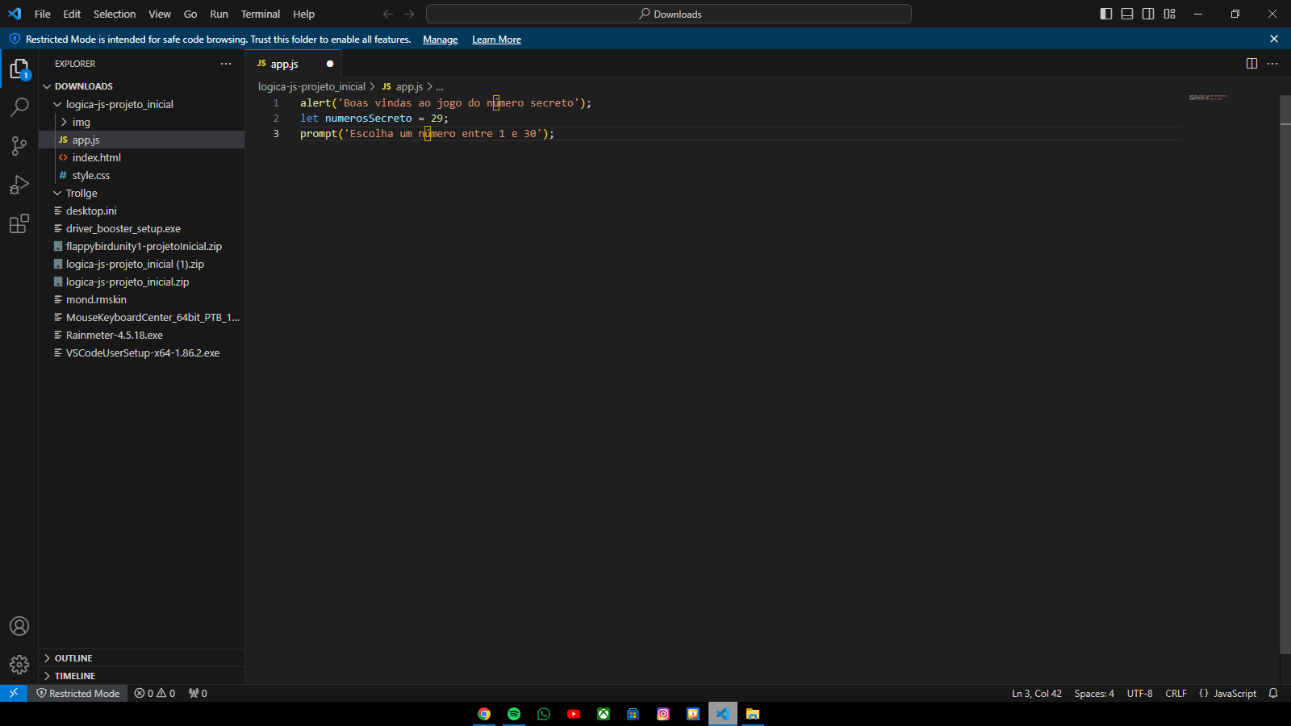Select Rainmeter-4.5.18.exe file
The image size is (1291, 726).
point(142,335)
